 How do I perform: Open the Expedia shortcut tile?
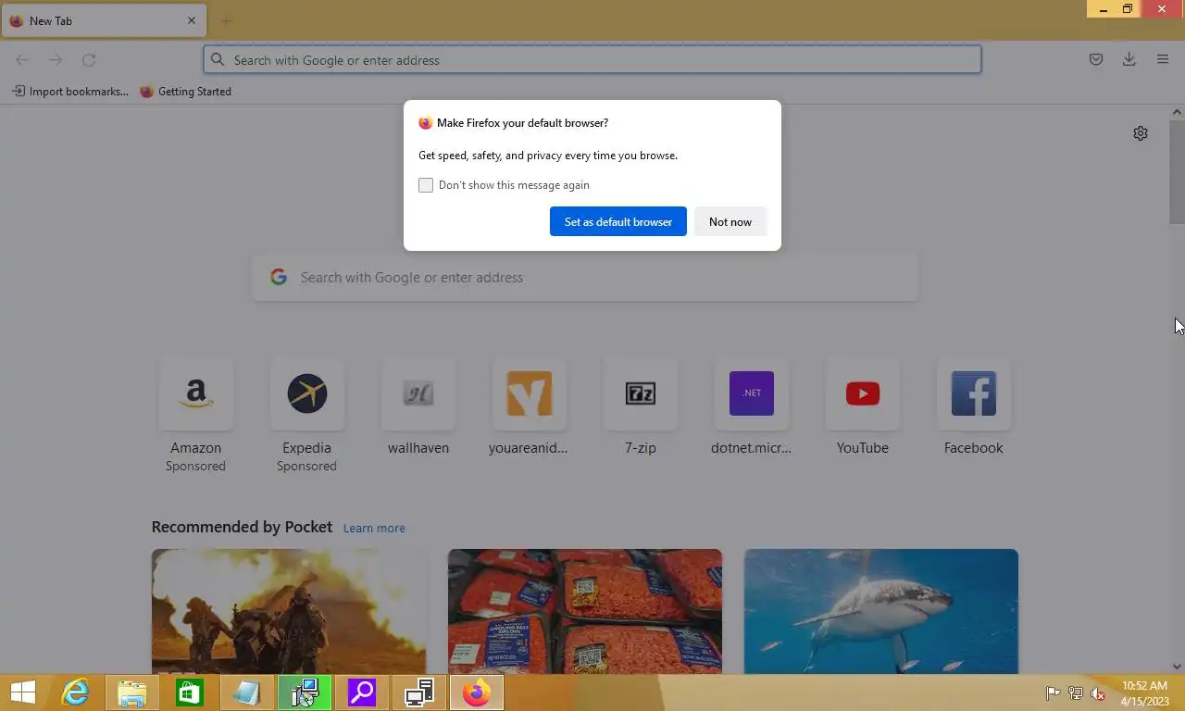(x=306, y=393)
